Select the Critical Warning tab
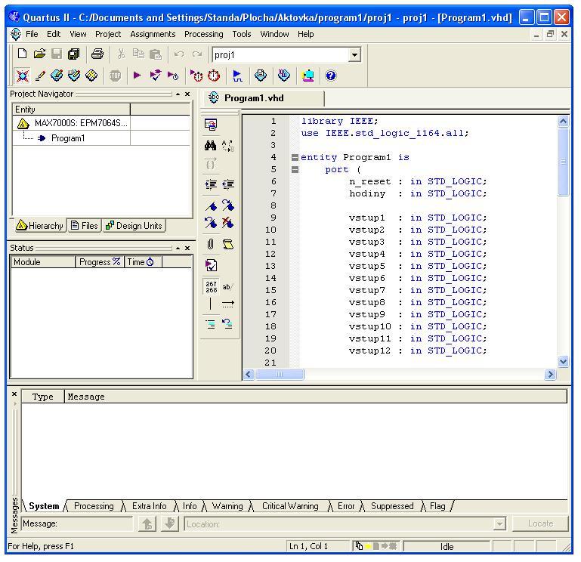Viewport: 581px width, 562px height. [x=290, y=506]
